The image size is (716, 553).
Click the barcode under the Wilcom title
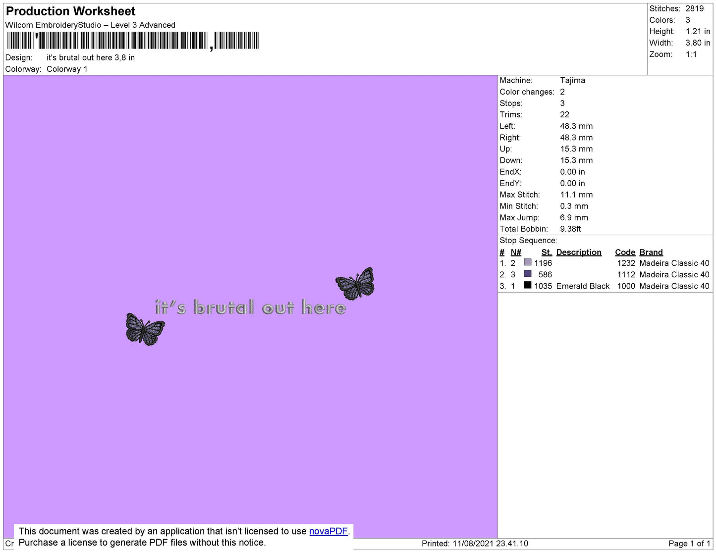click(133, 41)
